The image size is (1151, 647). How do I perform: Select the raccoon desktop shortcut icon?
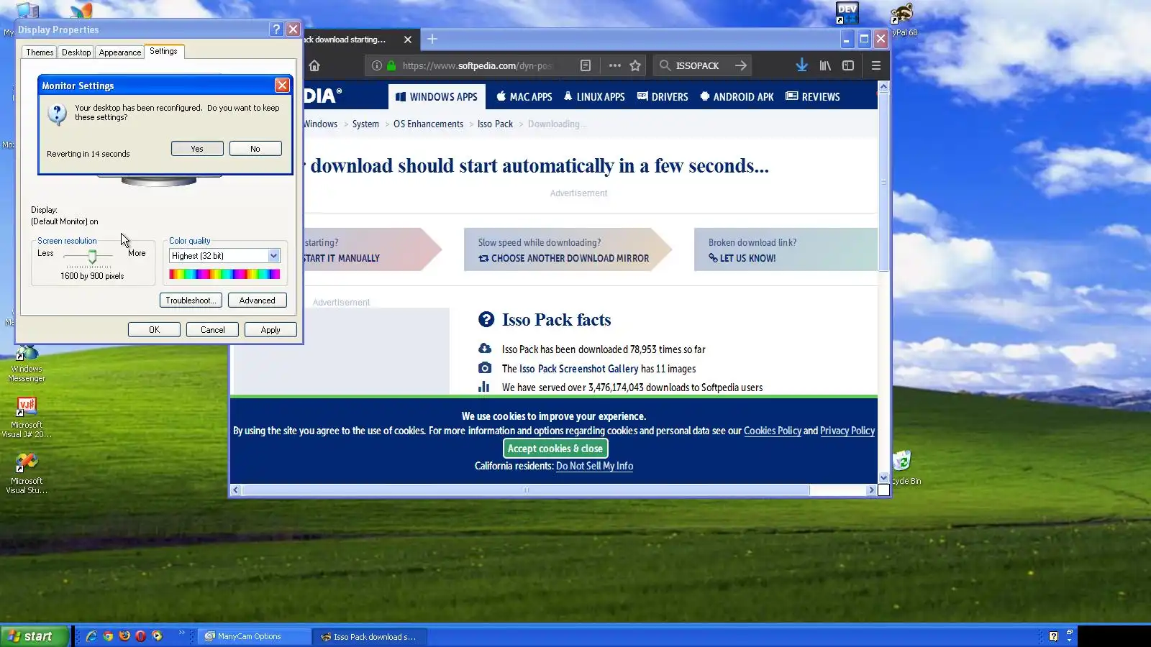[x=901, y=13]
